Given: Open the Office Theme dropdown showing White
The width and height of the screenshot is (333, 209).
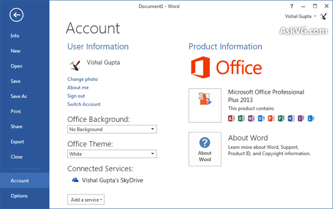Looking at the screenshot, I should tap(112, 154).
